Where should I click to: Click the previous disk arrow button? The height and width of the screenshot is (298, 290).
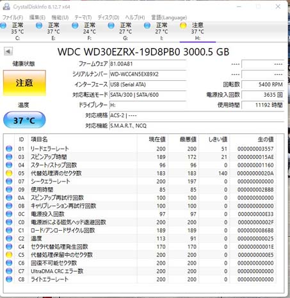(x=8, y=51)
